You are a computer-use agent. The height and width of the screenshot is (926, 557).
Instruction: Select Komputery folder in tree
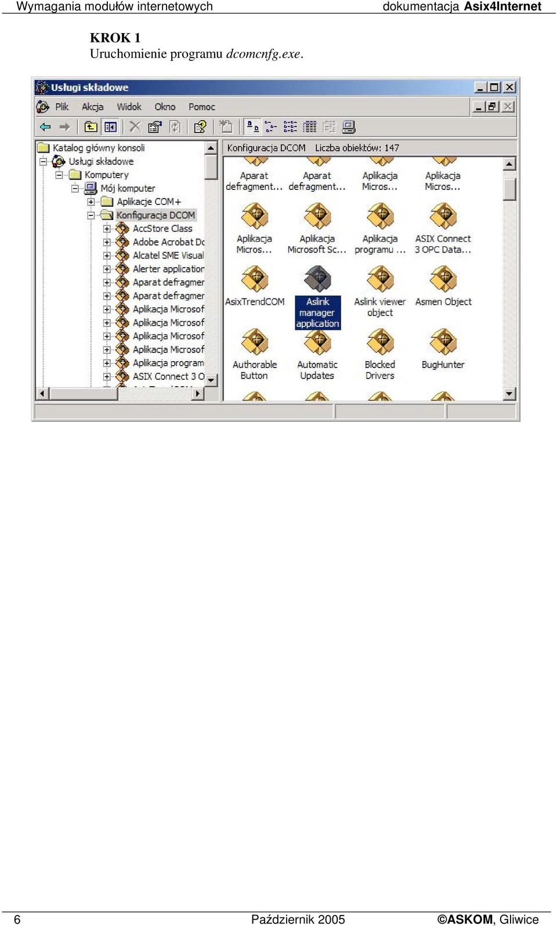pos(107,175)
